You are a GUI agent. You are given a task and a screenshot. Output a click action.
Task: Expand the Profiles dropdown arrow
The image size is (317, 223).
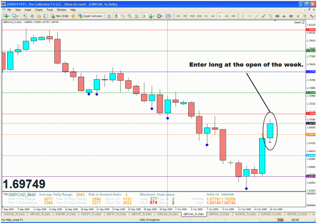click(18, 16)
